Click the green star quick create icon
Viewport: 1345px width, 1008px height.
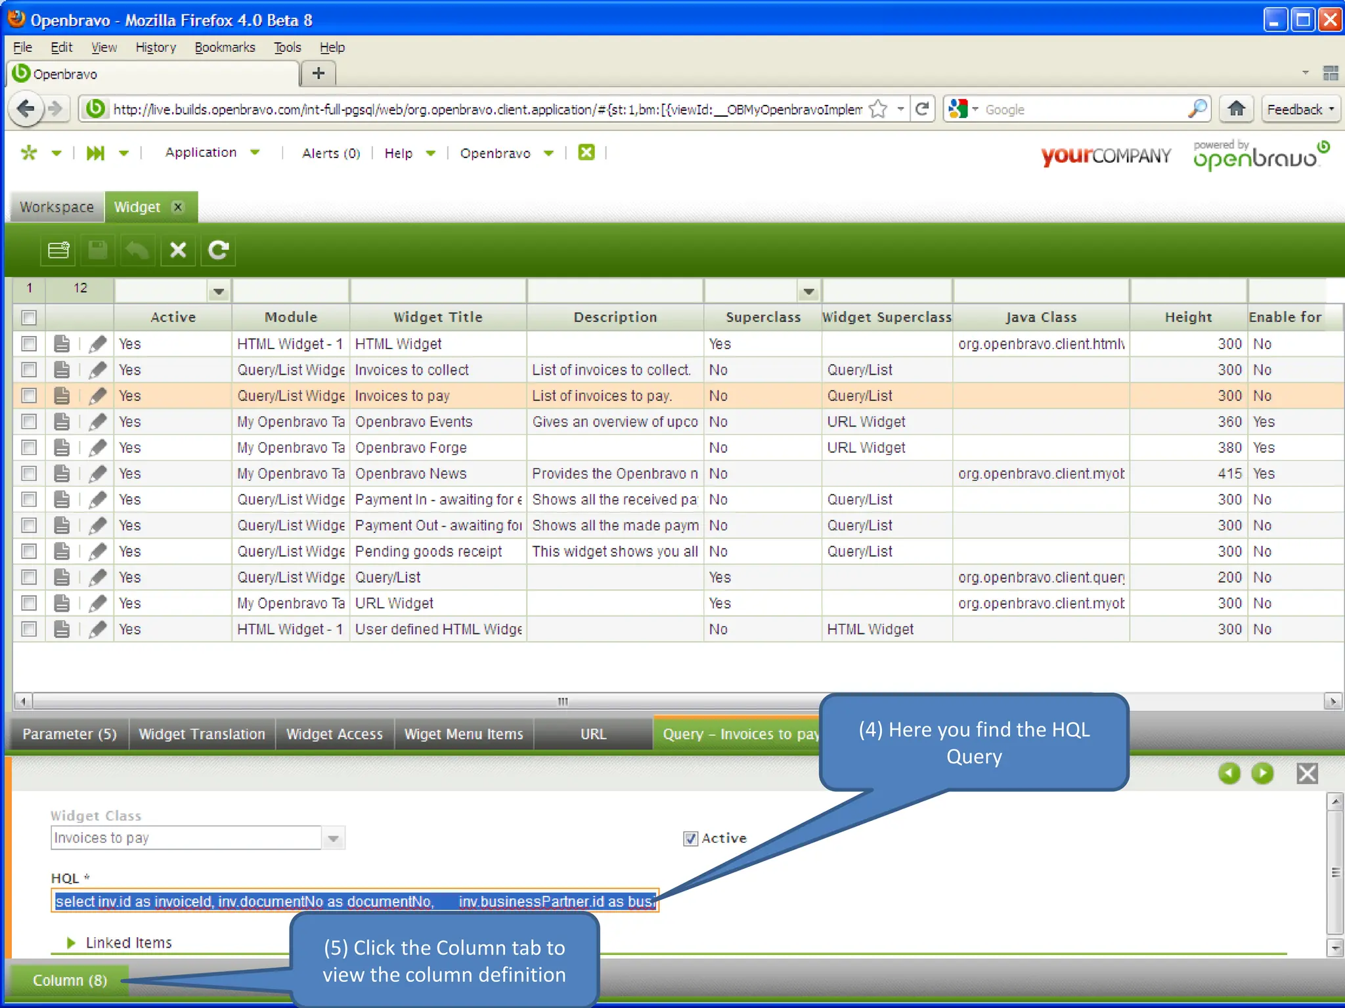click(x=29, y=153)
